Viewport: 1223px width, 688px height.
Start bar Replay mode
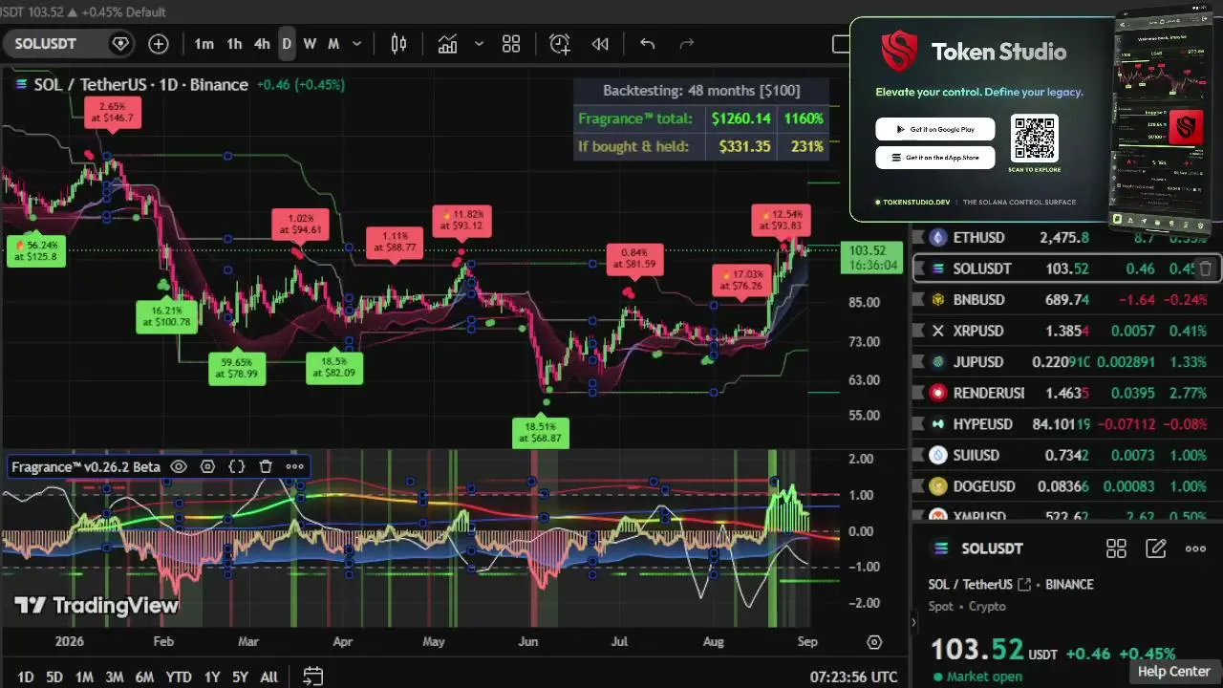click(x=600, y=44)
